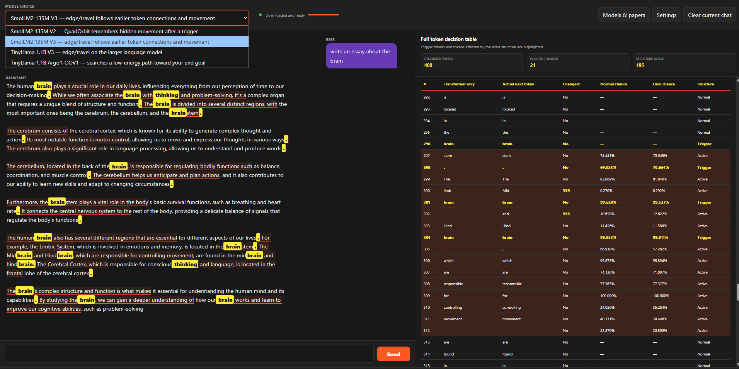The width and height of the screenshot is (739, 369).
Task: Click 'limb' Transformer only cell, row 300
Action: click(447, 191)
